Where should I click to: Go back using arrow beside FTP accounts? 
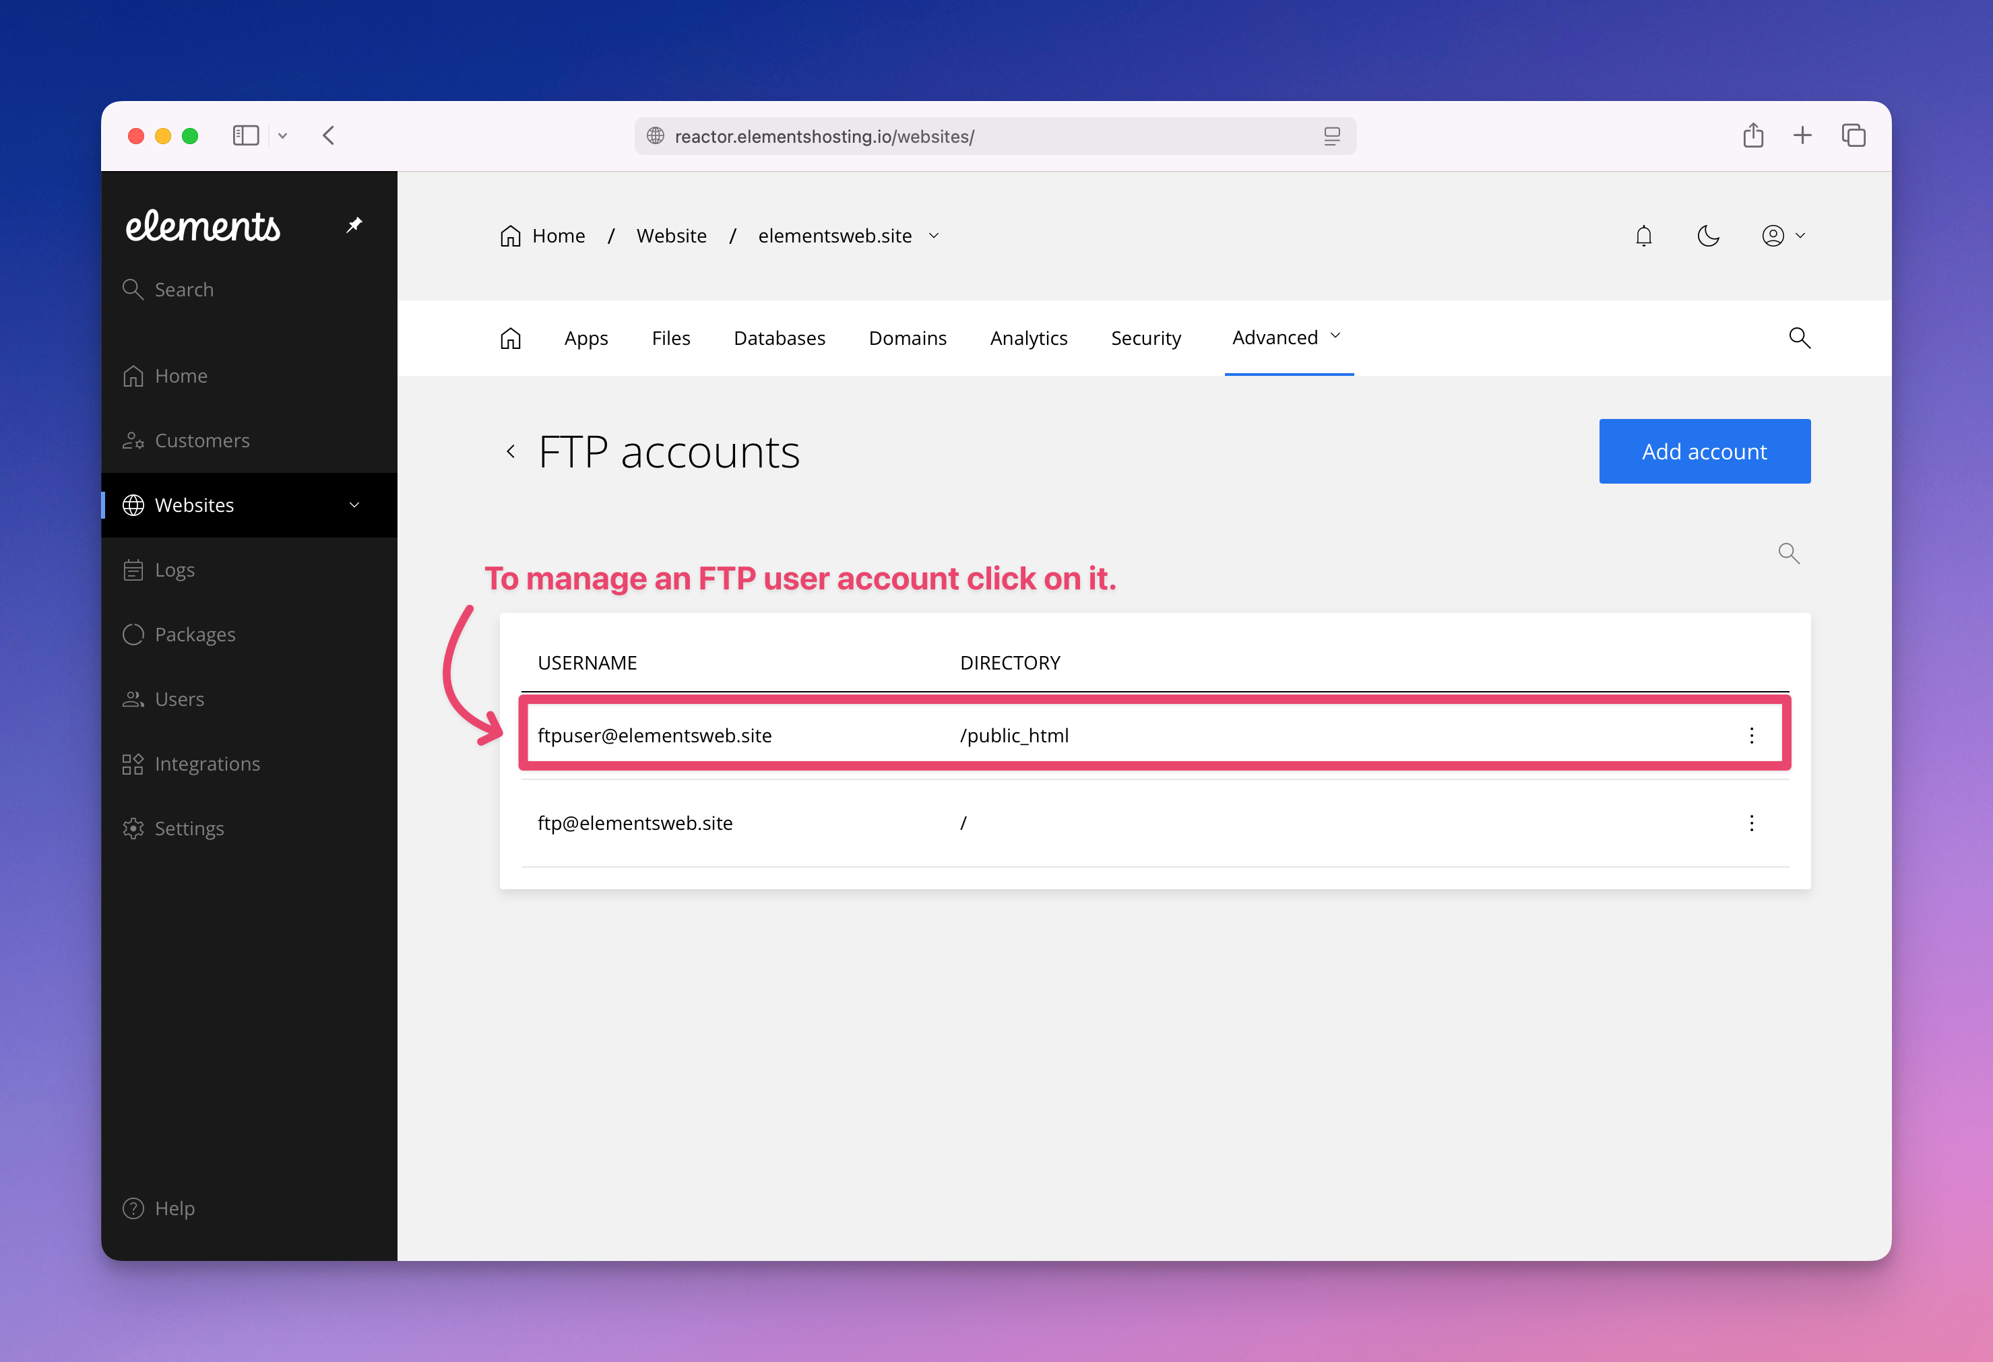coord(511,452)
